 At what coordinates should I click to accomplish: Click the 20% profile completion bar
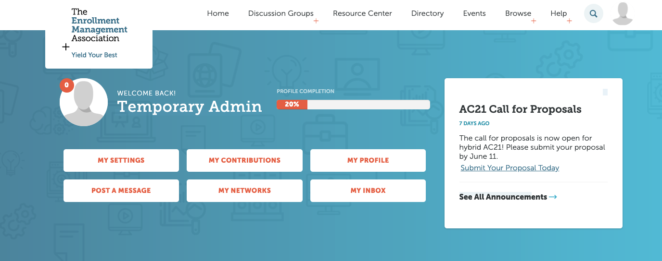[x=353, y=104]
